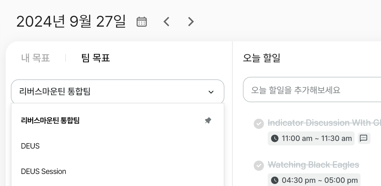This screenshot has width=381, height=186.
Task: Open the 리버스마운틴 통합팀 team selector box
Action: click(118, 91)
